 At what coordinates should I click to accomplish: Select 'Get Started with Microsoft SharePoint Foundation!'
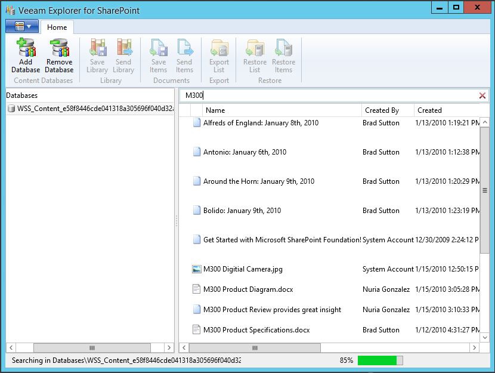(x=282, y=240)
